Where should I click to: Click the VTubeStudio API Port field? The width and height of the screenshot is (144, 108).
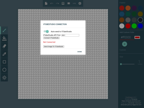pos(70,35)
